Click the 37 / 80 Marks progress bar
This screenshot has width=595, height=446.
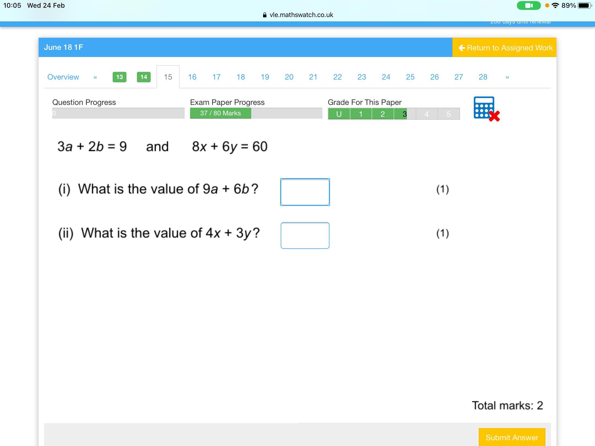220,113
